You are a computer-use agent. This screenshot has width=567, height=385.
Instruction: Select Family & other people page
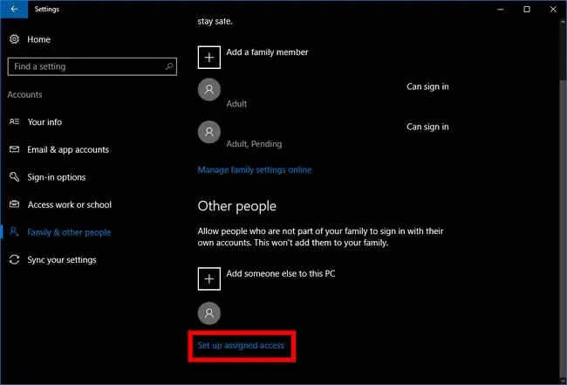tap(69, 232)
